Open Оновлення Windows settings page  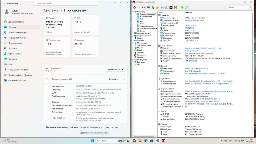point(21,80)
